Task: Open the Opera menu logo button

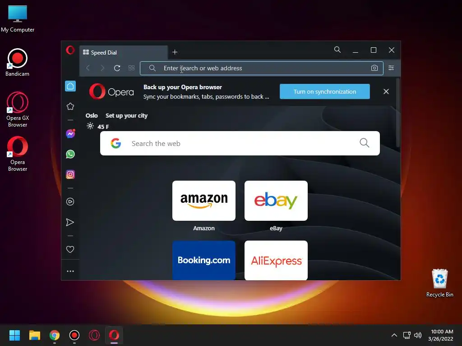Action: coord(70,50)
